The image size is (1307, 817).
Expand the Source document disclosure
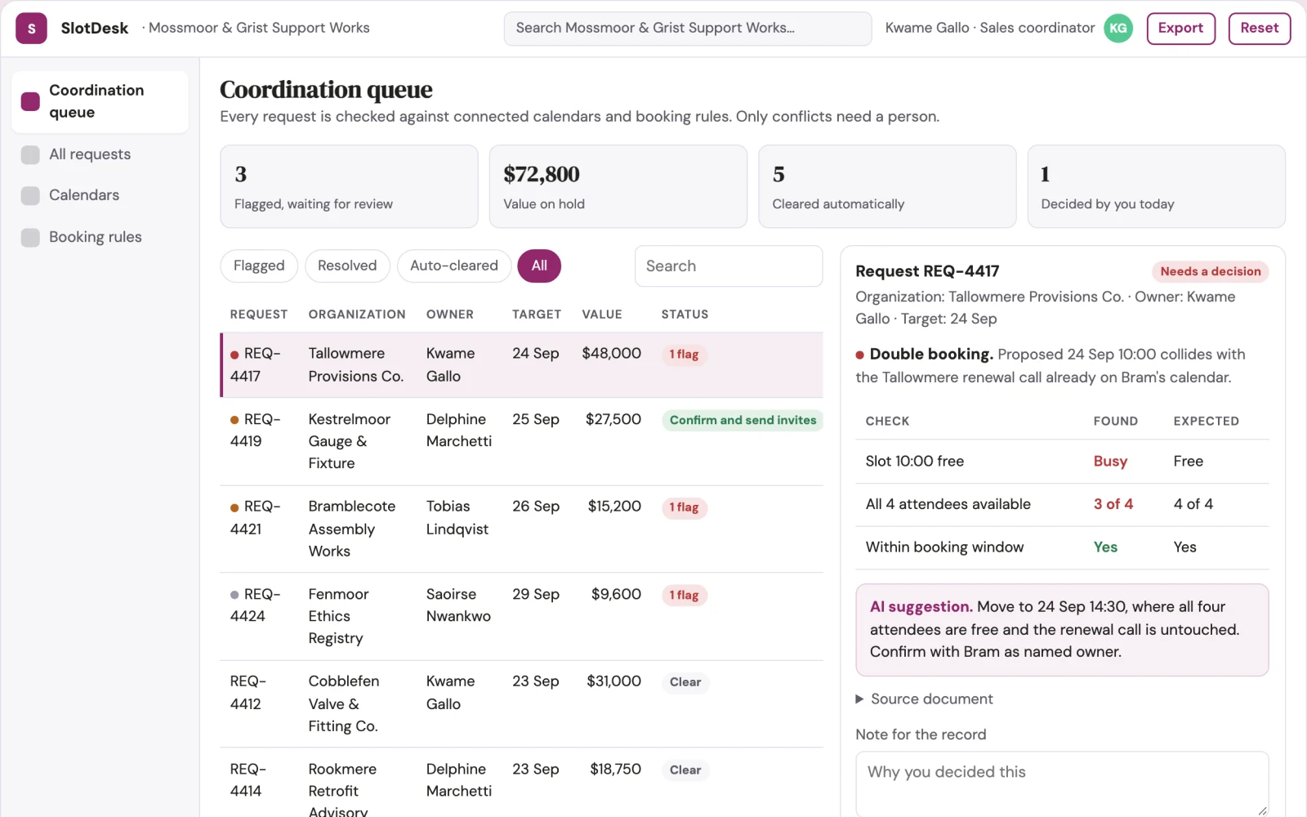point(924,699)
